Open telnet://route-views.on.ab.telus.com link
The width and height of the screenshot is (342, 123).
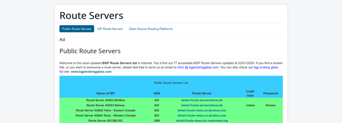click(202, 115)
